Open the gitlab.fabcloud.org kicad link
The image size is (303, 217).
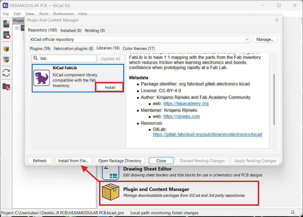207,134
